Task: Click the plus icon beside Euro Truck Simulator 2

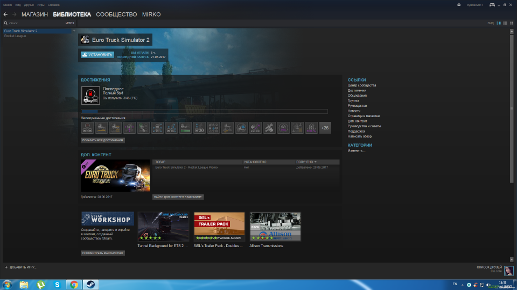Action: [74, 31]
